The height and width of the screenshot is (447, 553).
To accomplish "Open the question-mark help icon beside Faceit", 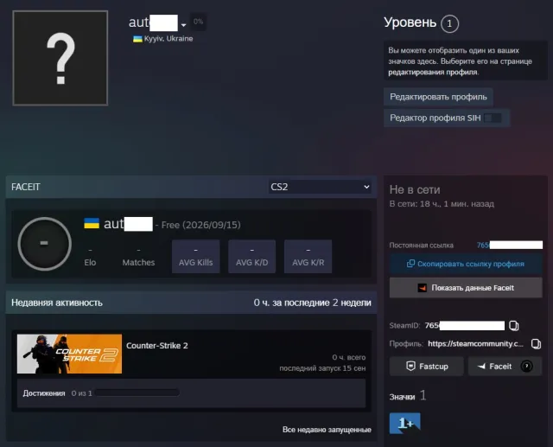I will [x=526, y=367].
